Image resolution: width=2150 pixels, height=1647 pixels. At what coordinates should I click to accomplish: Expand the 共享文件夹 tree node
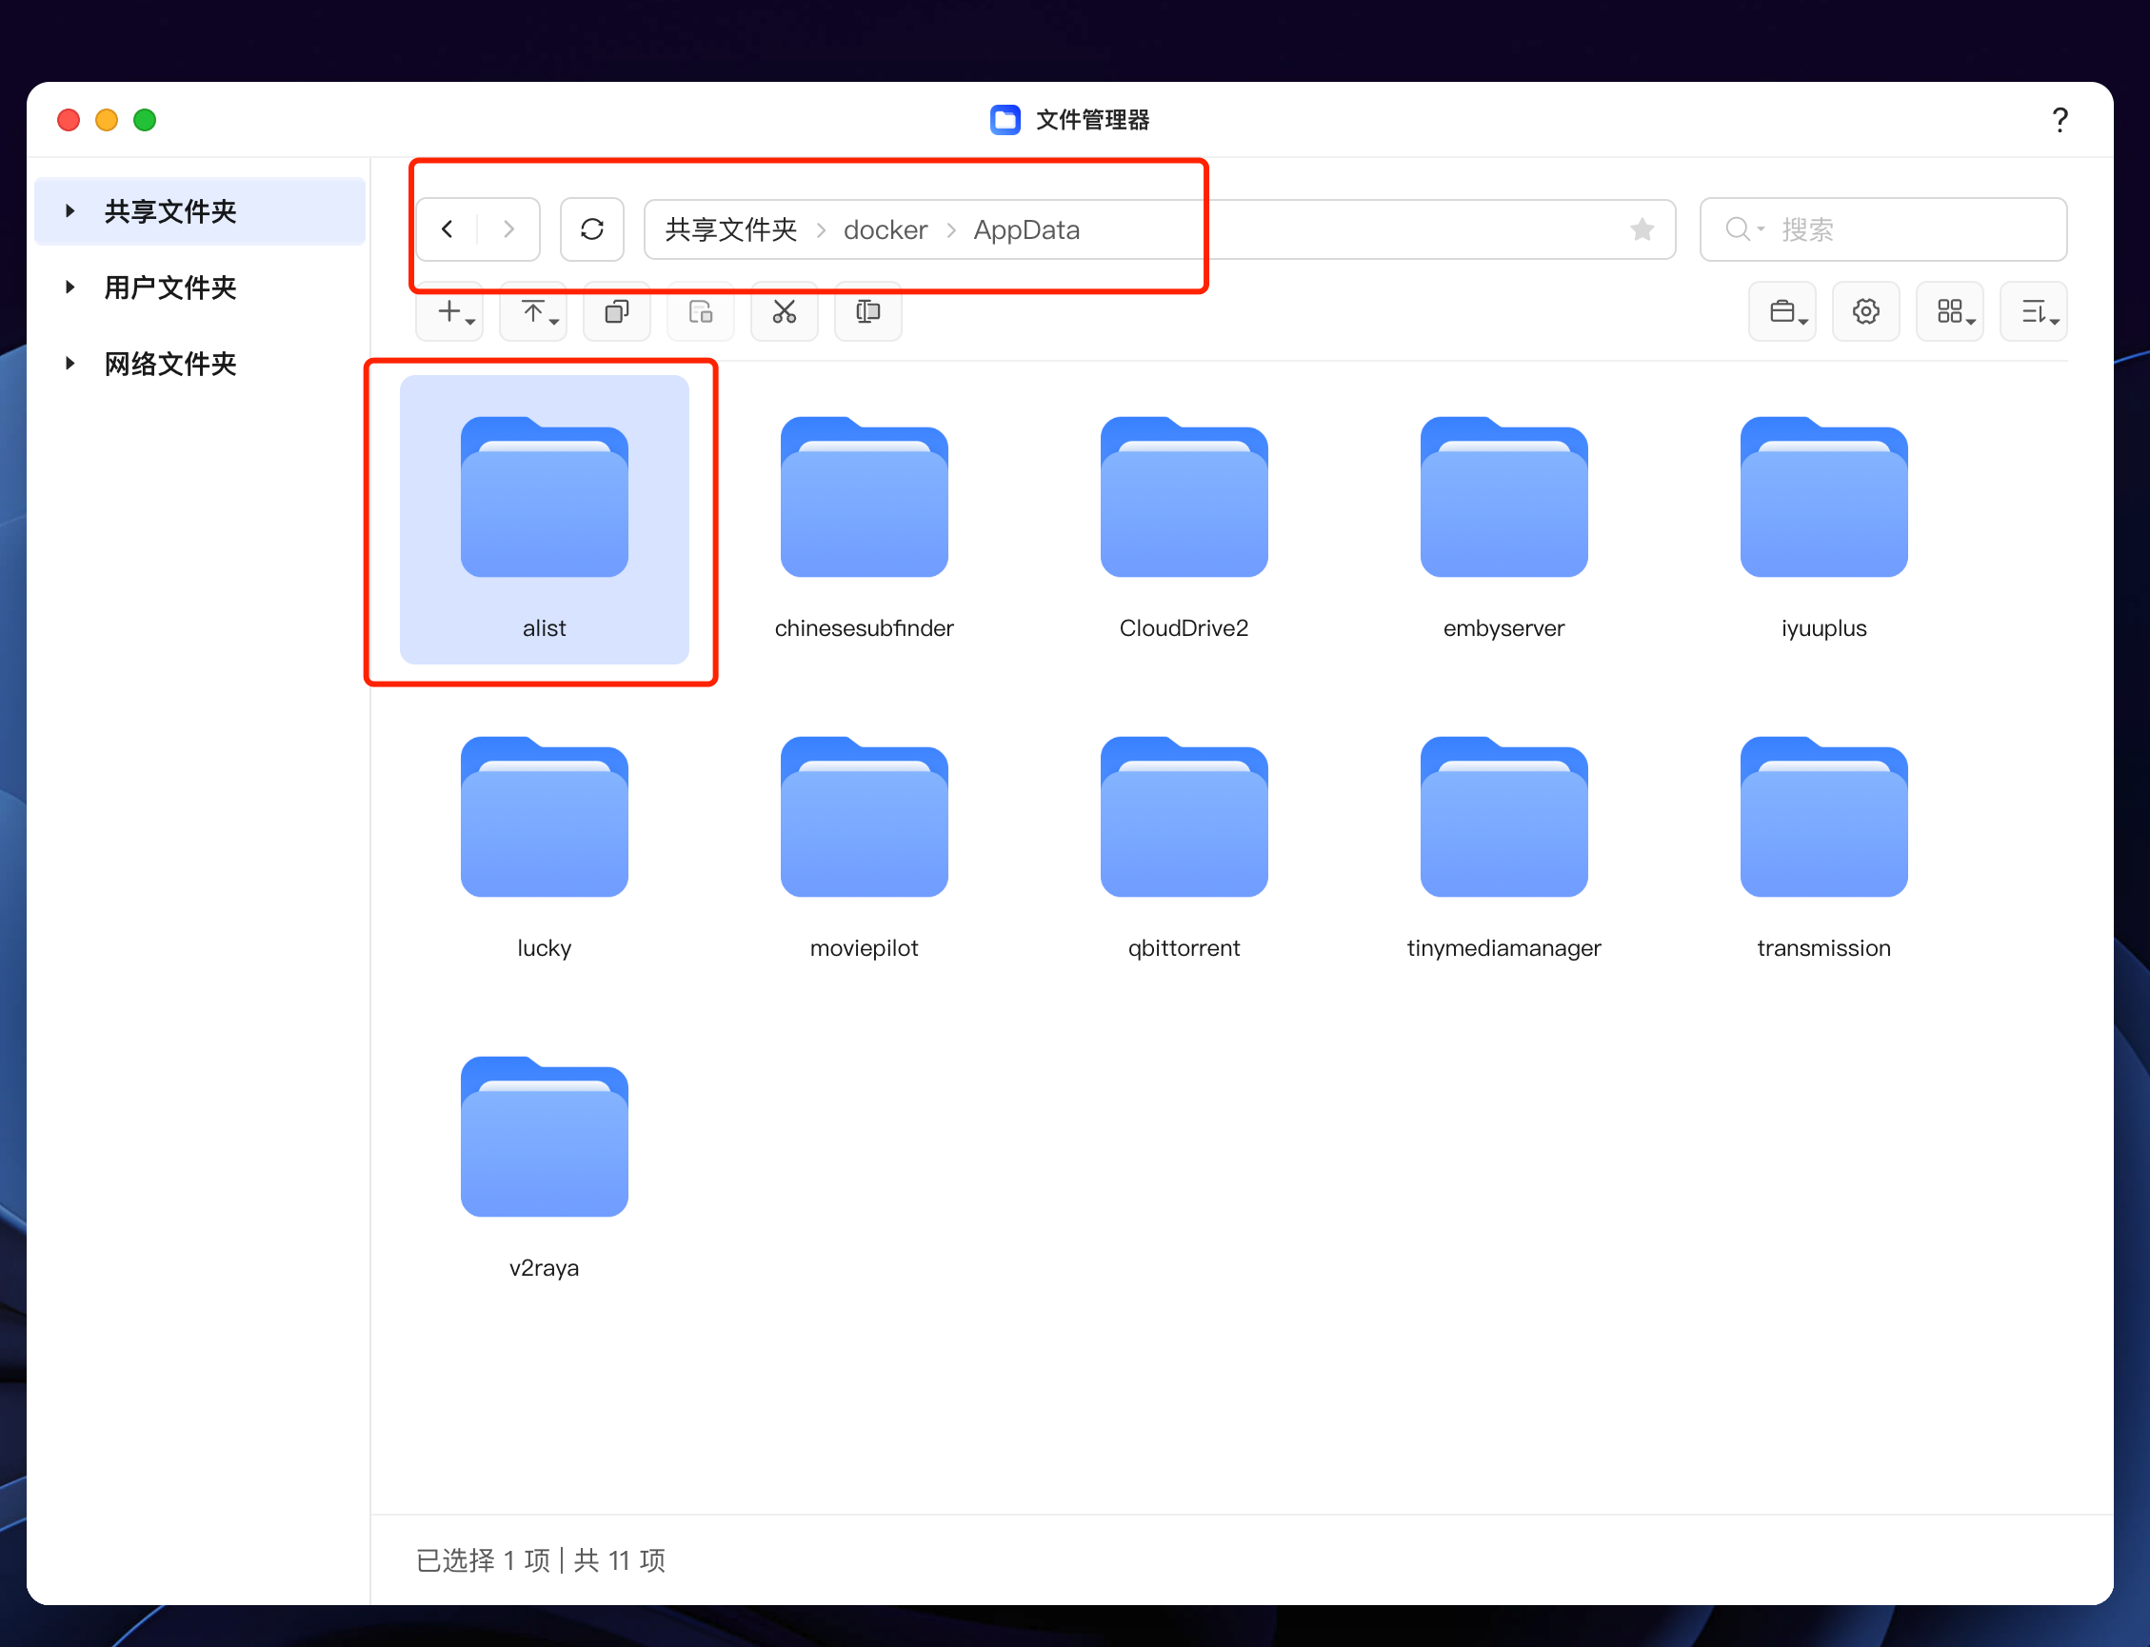[x=70, y=210]
